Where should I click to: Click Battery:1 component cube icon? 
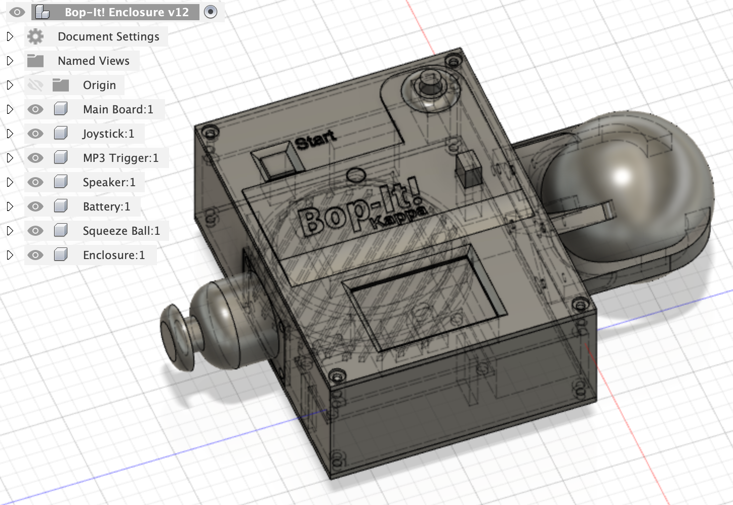(x=61, y=206)
